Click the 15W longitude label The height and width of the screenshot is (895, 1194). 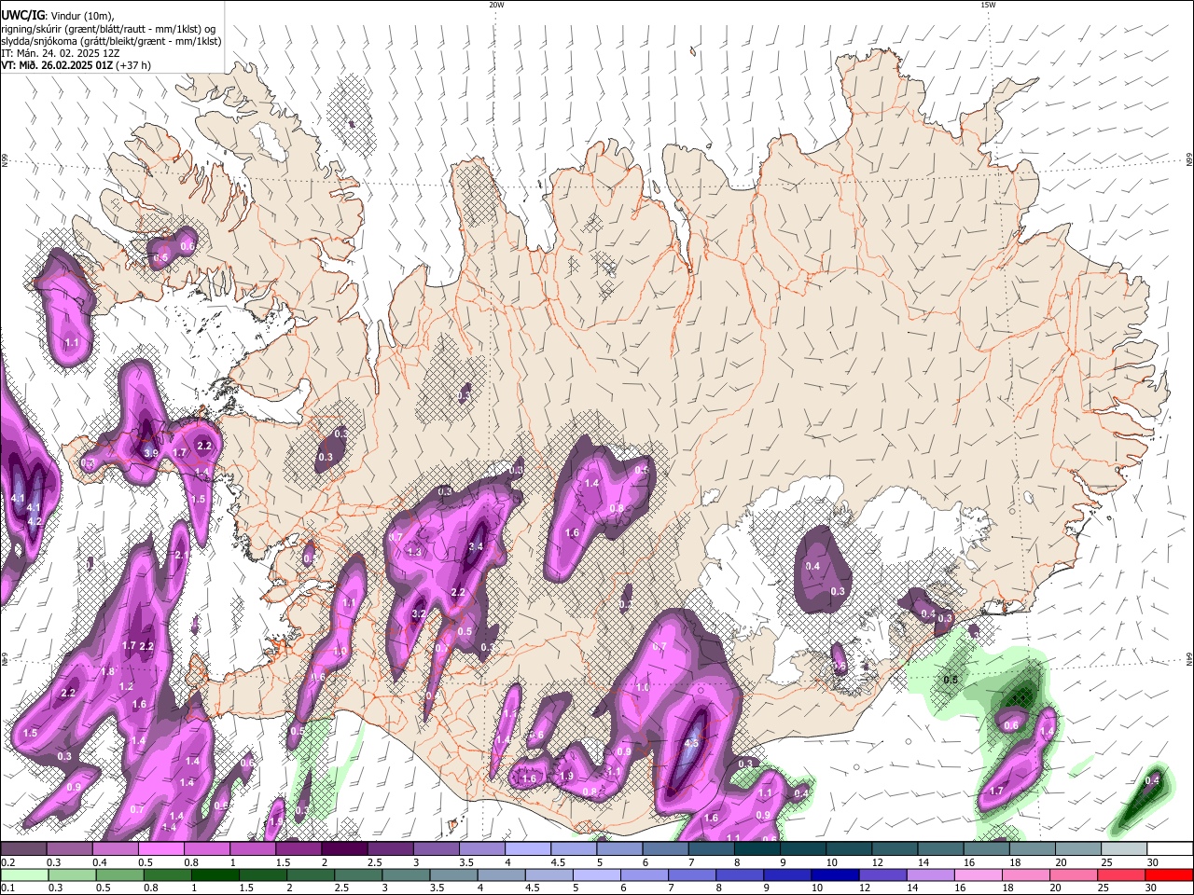click(x=988, y=5)
